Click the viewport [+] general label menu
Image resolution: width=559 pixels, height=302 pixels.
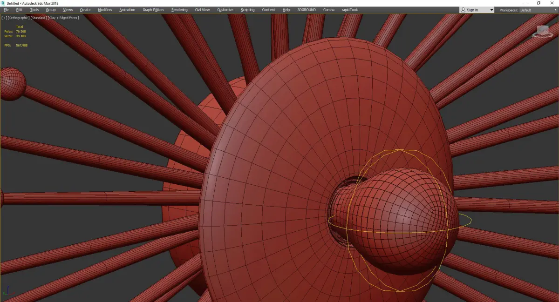point(4,18)
